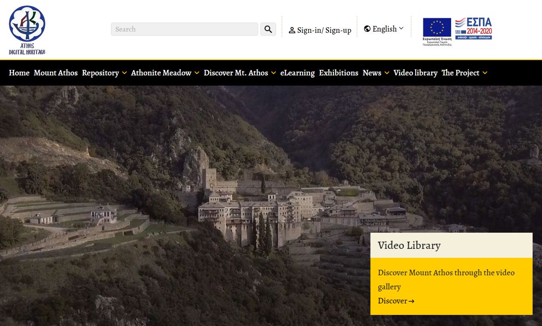Screen dimensions: 542x326
Task: Open the eLearning section
Action: [297, 73]
